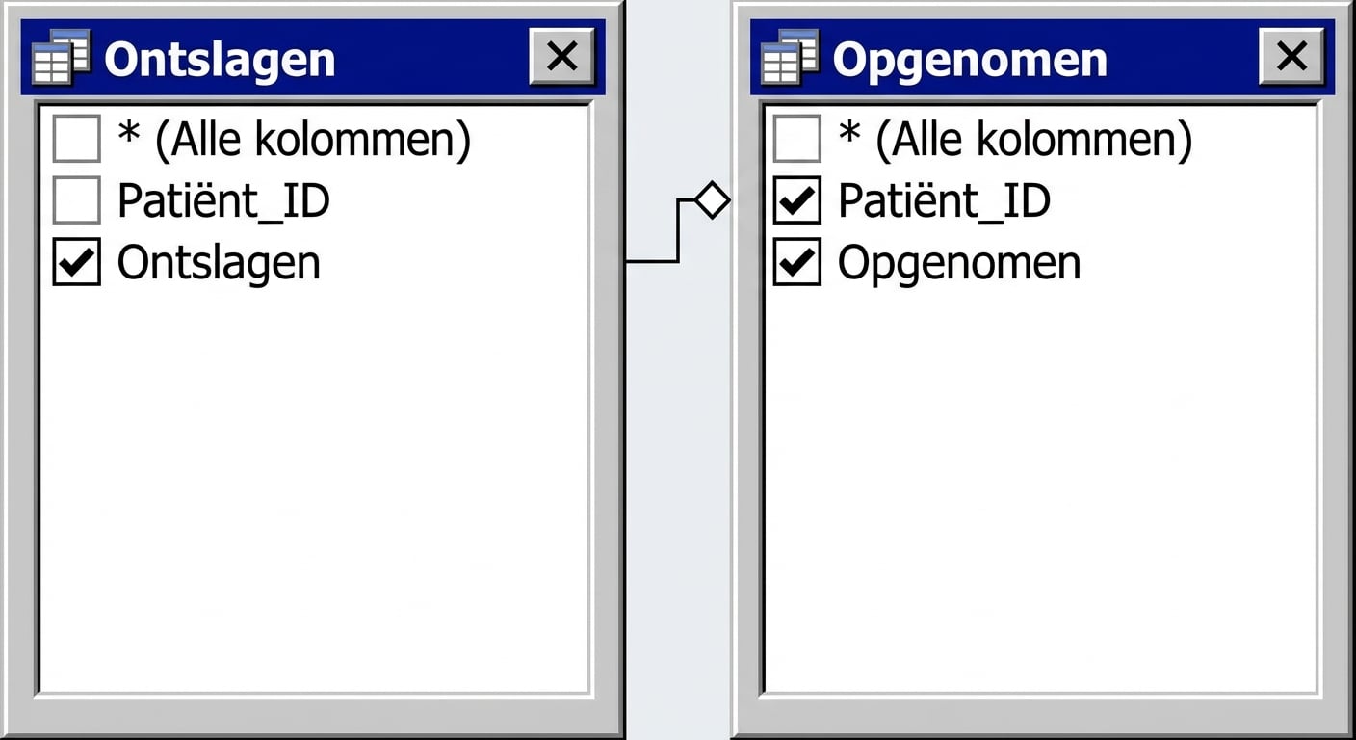The image size is (1356, 740).
Task: Select the Ontslagen field name in list
Action: pos(219,263)
